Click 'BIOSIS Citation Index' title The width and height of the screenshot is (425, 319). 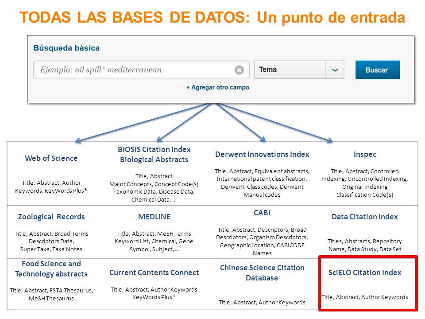point(154,149)
